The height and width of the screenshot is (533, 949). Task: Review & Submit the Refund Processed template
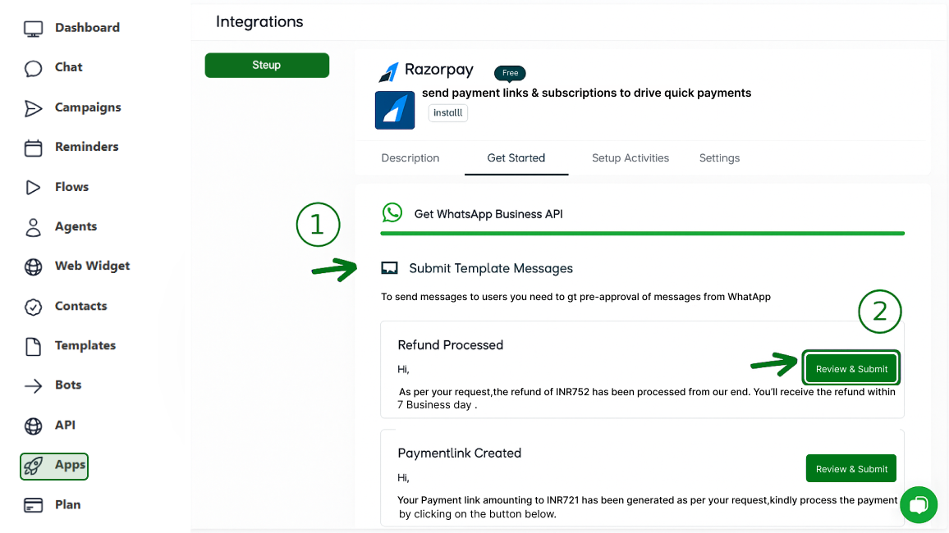(850, 369)
